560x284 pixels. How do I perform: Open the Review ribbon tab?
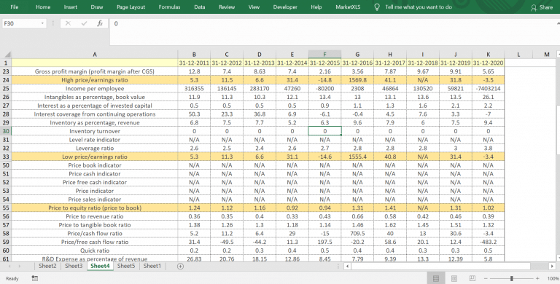tap(227, 7)
